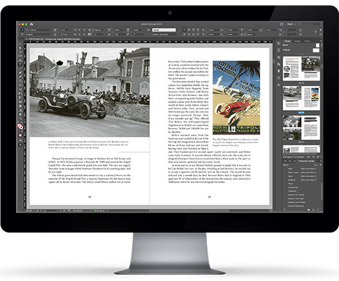
Task: Switch to the Pages panel tab
Action: point(288,41)
